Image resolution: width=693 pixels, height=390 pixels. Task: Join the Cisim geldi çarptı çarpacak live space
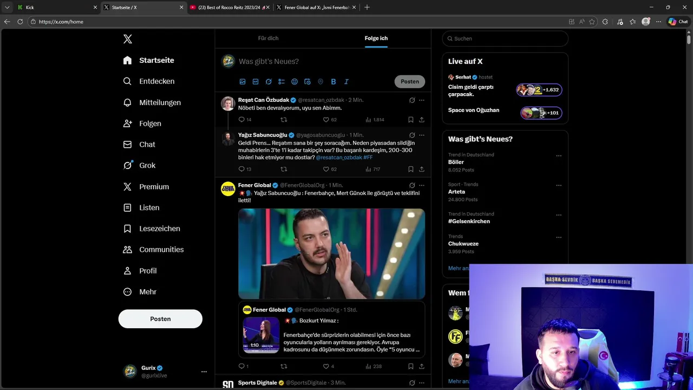539,90
